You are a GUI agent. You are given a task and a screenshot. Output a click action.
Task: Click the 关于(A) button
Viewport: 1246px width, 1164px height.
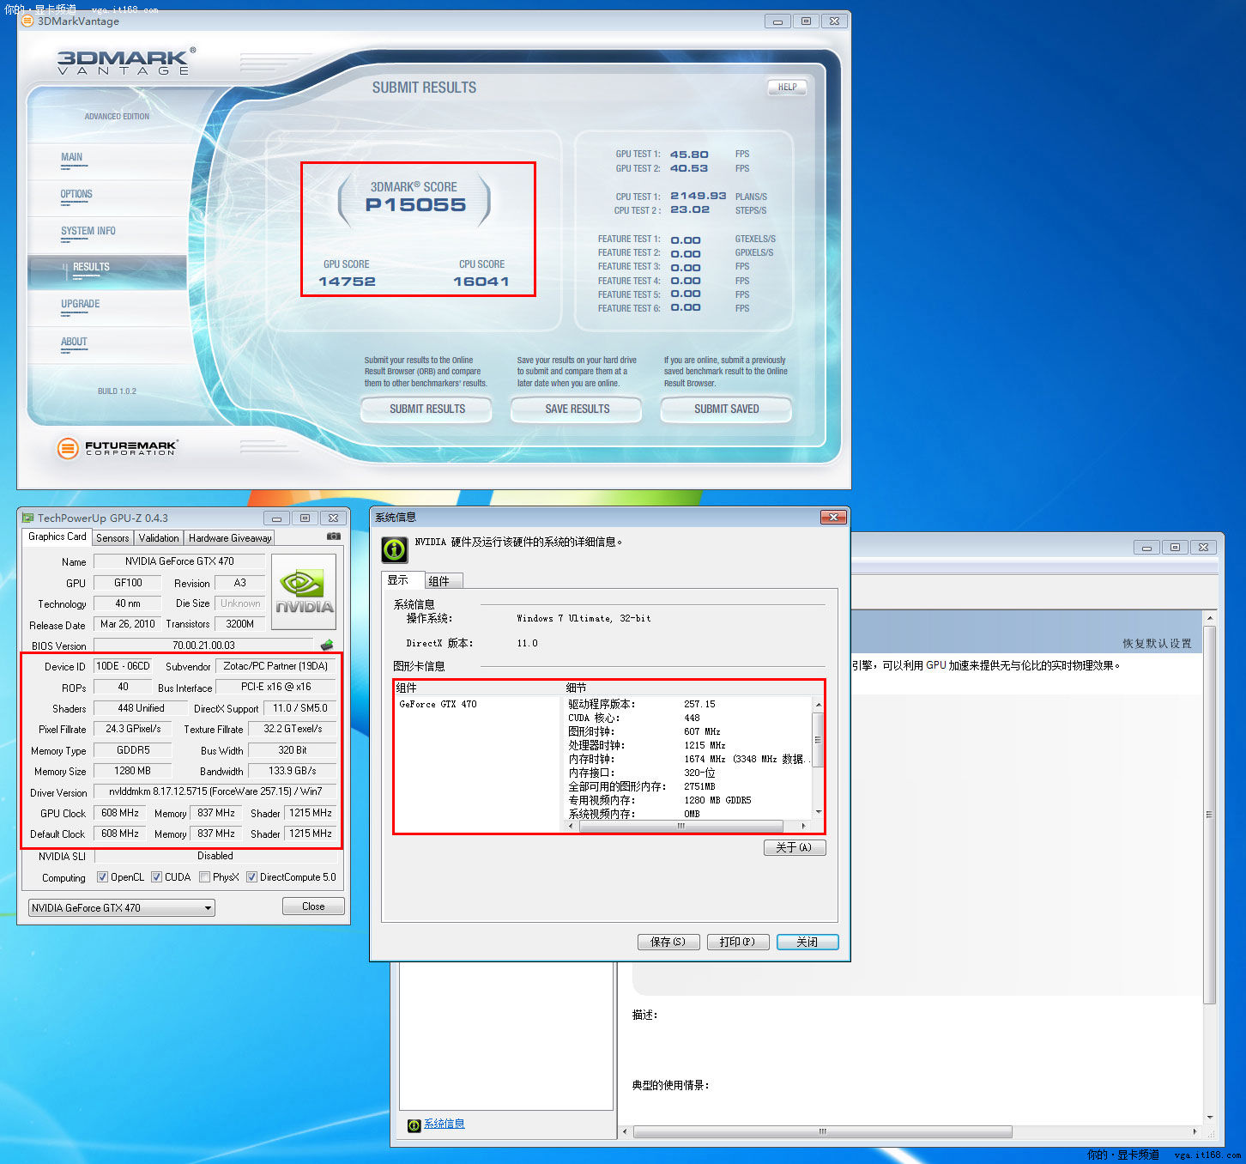click(x=795, y=847)
